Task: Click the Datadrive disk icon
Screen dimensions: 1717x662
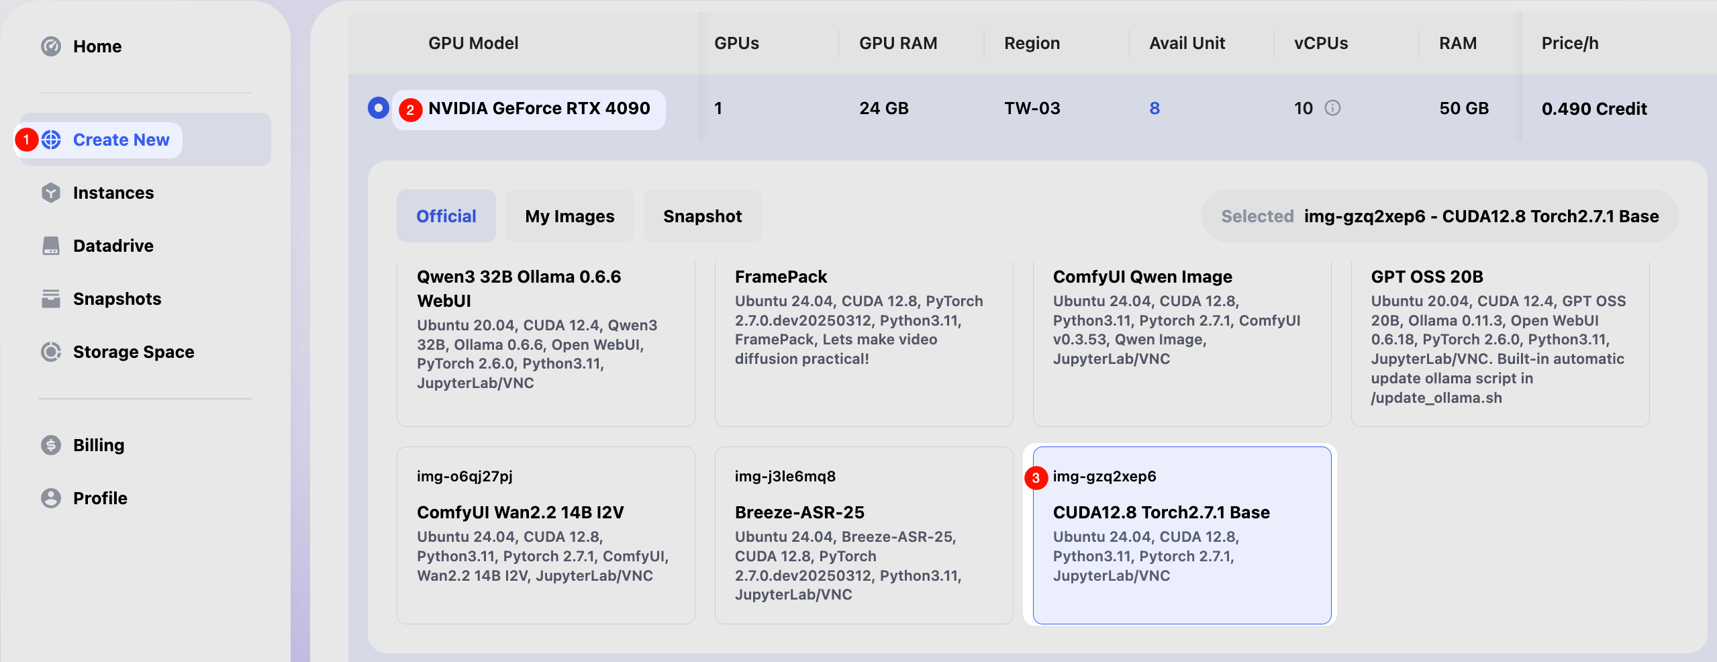Action: [51, 246]
